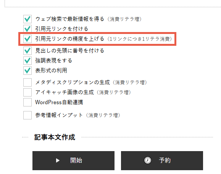Uncheck 表形式の利用 option
This screenshot has height=174, width=221.
click(27, 71)
